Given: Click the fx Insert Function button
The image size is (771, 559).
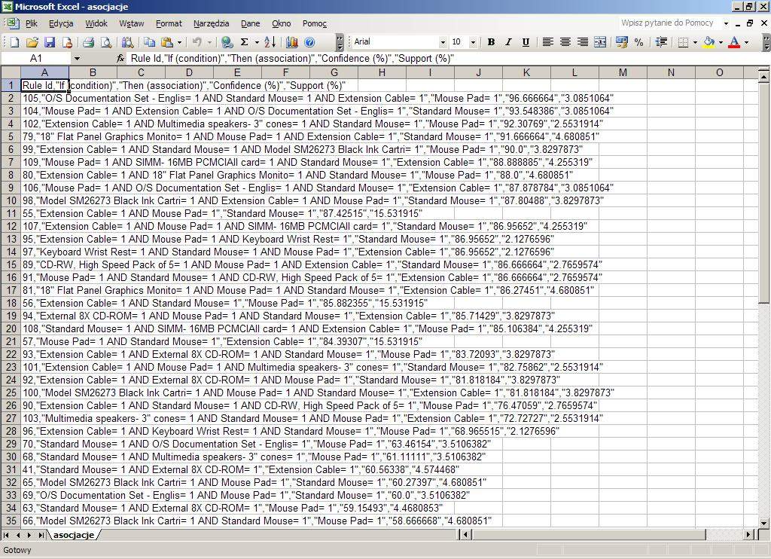Looking at the screenshot, I should (120, 59).
